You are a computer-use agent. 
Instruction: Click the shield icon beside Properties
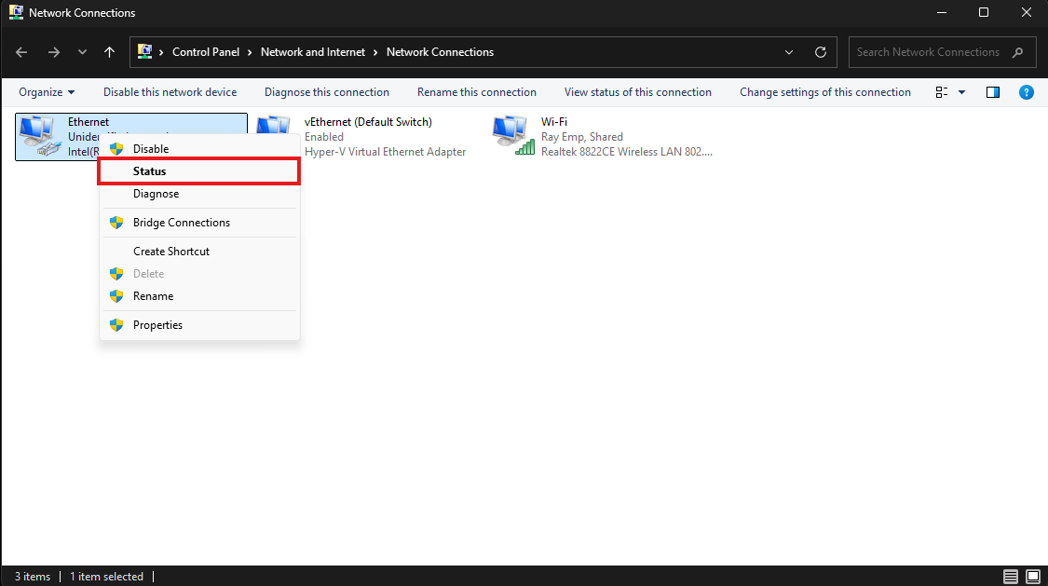point(116,325)
